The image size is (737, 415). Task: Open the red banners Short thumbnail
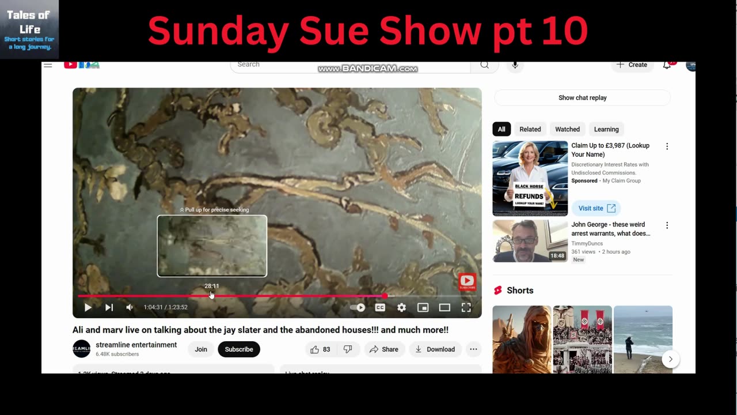[x=582, y=339]
